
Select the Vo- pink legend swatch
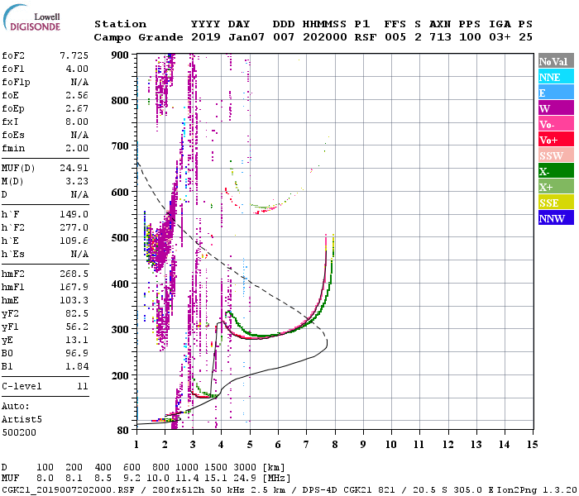pos(556,124)
